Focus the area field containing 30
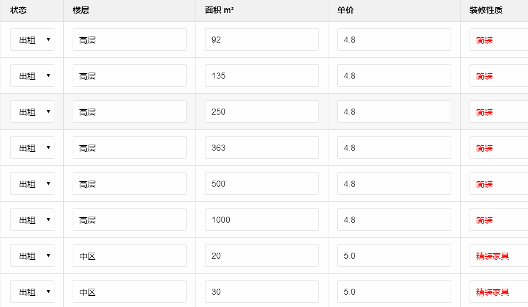This screenshot has width=528, height=307. (x=262, y=292)
